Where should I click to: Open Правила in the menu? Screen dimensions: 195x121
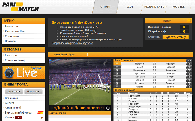click(x=10, y=41)
